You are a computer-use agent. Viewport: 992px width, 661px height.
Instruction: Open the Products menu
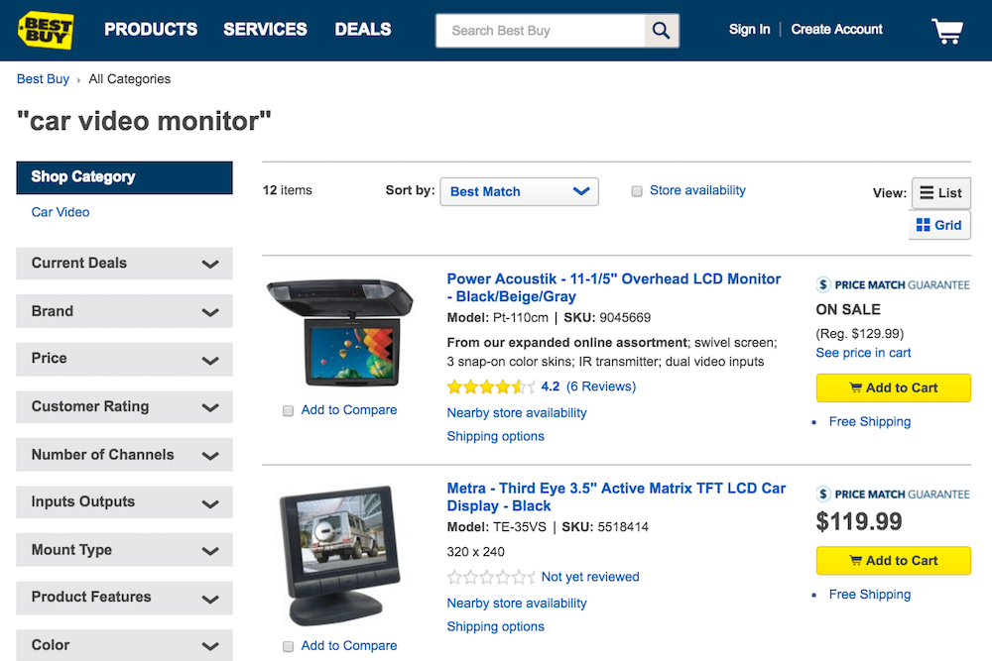pyautogui.click(x=151, y=30)
